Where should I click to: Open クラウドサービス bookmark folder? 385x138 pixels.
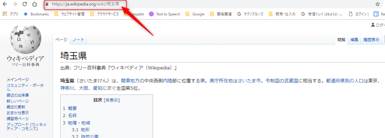pyautogui.click(x=105, y=14)
